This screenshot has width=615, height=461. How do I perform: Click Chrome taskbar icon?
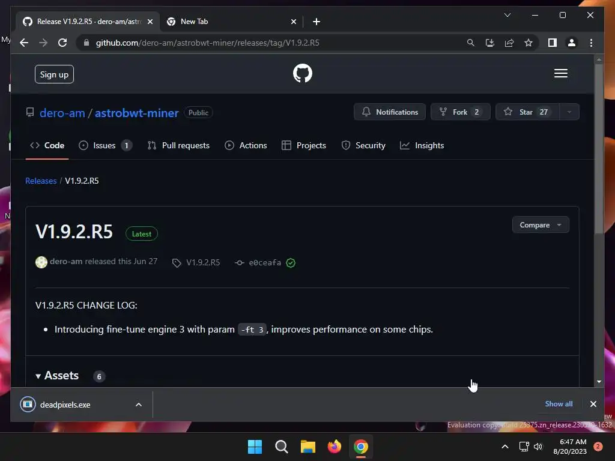[361, 447]
